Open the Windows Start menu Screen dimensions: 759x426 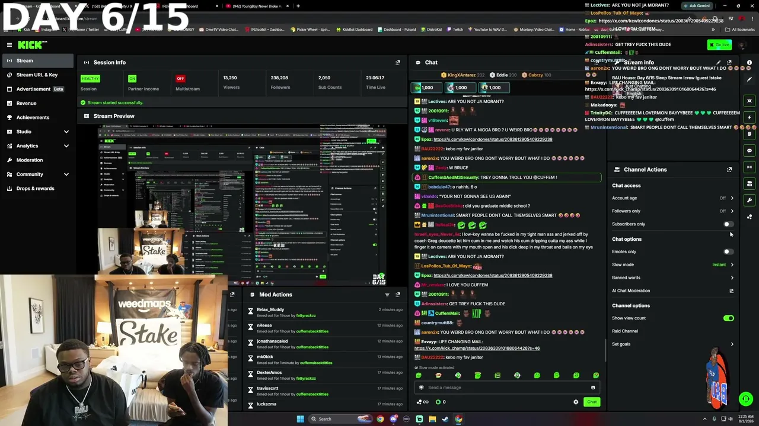[301, 419]
